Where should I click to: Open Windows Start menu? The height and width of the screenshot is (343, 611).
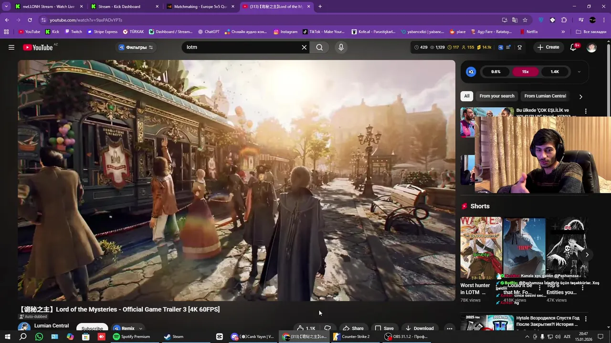(7, 337)
